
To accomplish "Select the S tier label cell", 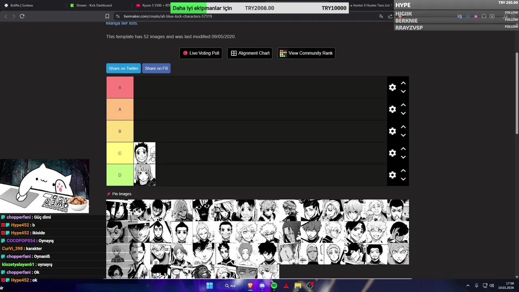I will coord(120,87).
